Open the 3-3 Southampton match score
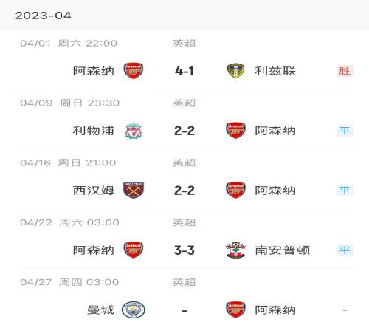Image resolution: width=369 pixels, height=325 pixels. [x=184, y=250]
